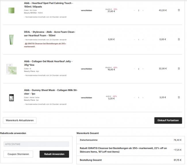The image size is (187, 165).
Task: Click Einkauf Fortsetzen button
Action: click(168, 121)
